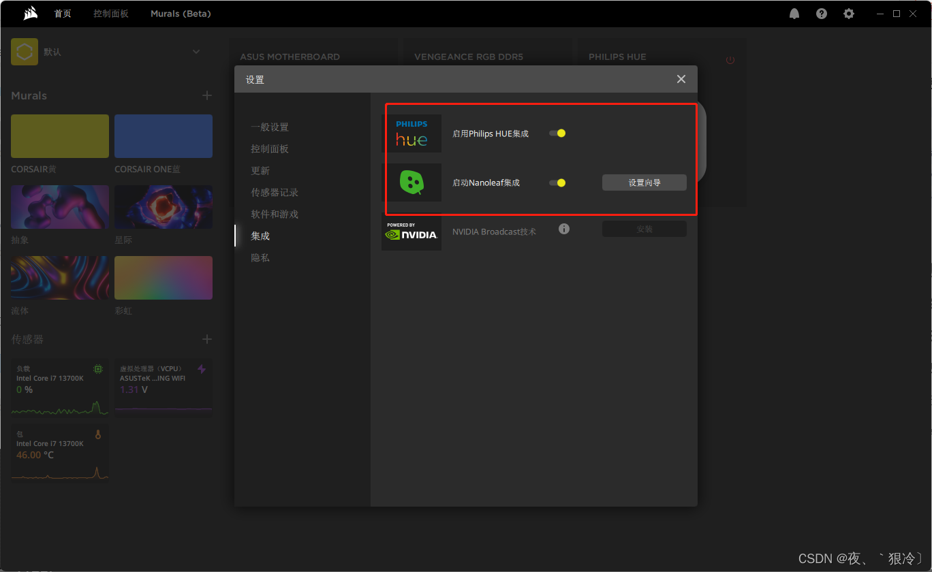Click the VCPU voltage lightning icon
Viewport: 932px width, 572px height.
(x=202, y=369)
